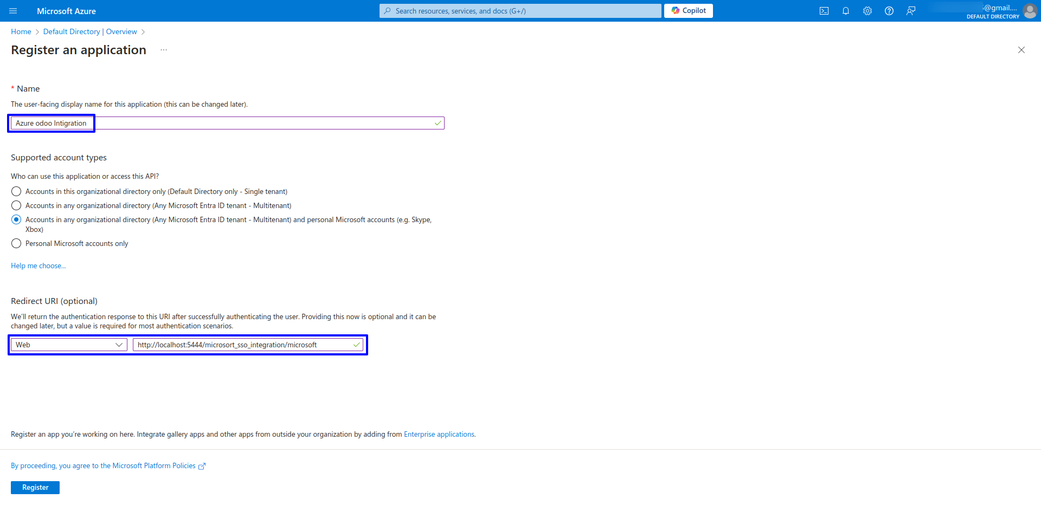
Task: Click the 'Redirect URI (optional)' heading
Action: point(54,301)
